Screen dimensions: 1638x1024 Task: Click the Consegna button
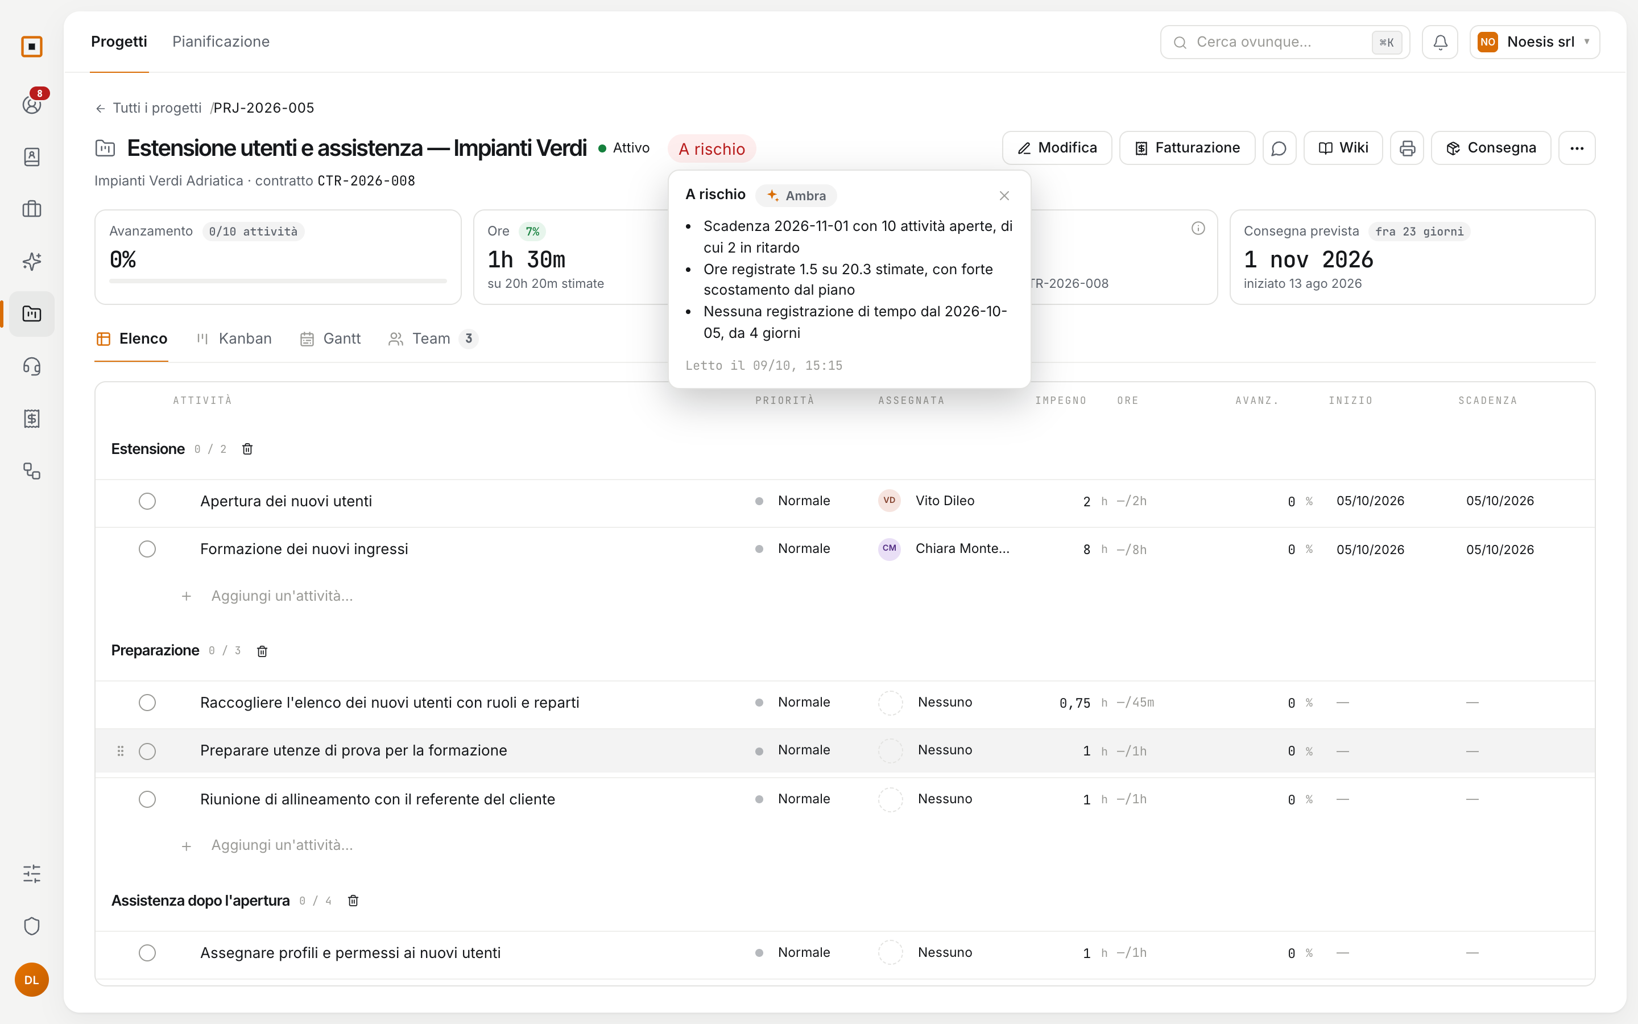[x=1491, y=148]
